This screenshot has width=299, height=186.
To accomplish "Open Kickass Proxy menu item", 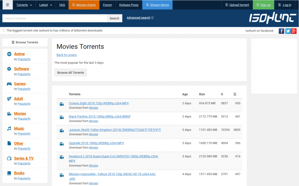I will [129, 5].
